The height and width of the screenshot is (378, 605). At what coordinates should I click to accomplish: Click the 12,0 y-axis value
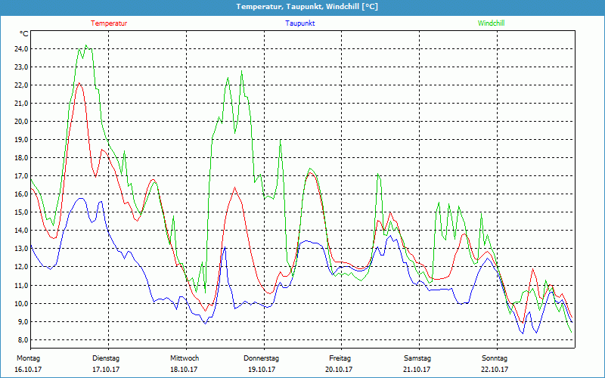coord(21,267)
